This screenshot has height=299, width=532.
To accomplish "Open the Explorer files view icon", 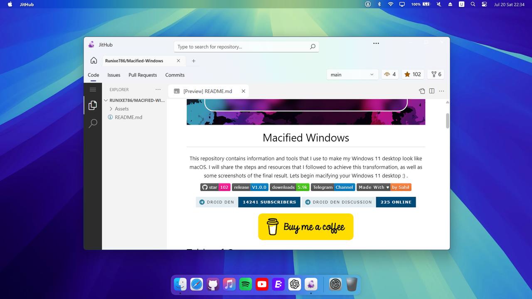I will coord(93,105).
